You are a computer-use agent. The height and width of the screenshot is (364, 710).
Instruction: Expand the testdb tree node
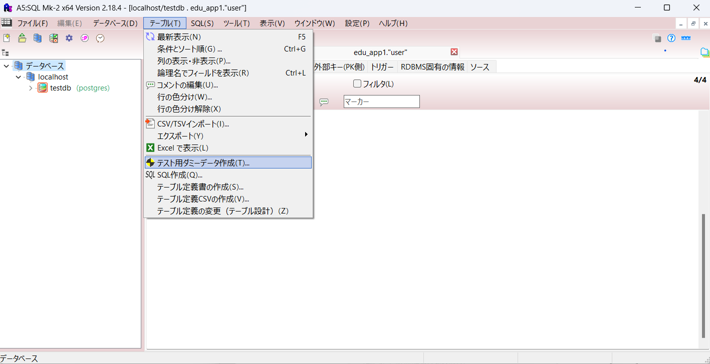pyautogui.click(x=31, y=88)
